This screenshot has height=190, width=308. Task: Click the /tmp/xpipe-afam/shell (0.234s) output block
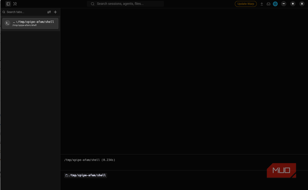[184, 162]
